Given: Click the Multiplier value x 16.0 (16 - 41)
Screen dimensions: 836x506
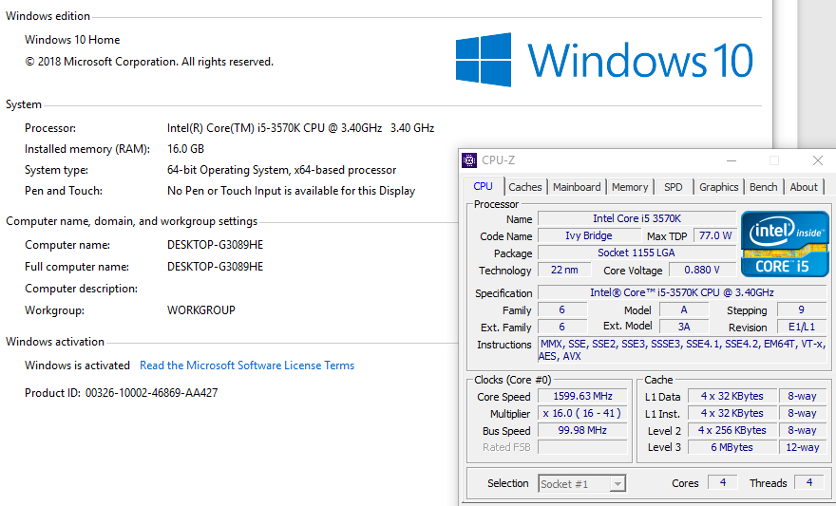Looking at the screenshot, I should tap(582, 413).
